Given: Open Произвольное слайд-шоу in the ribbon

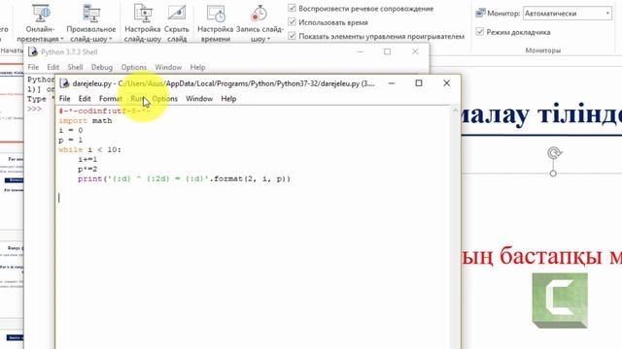Looking at the screenshot, I should coord(91,23).
